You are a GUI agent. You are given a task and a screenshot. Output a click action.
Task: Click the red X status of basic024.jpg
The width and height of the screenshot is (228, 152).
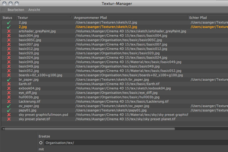(x=9, y=57)
